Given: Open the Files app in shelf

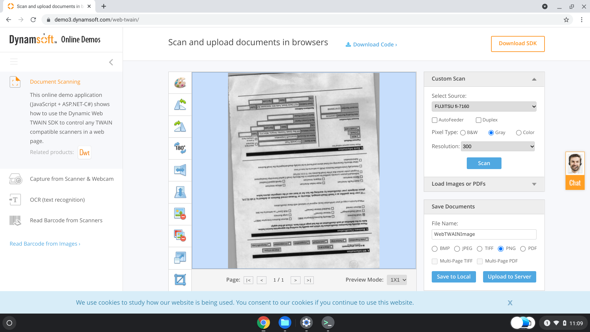Looking at the screenshot, I should [x=285, y=322].
